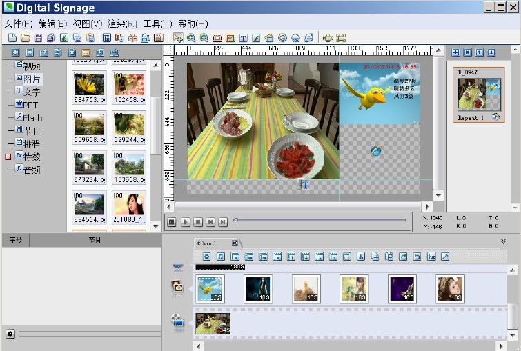Click the timeline scissors cut icon

click(x=361, y=257)
